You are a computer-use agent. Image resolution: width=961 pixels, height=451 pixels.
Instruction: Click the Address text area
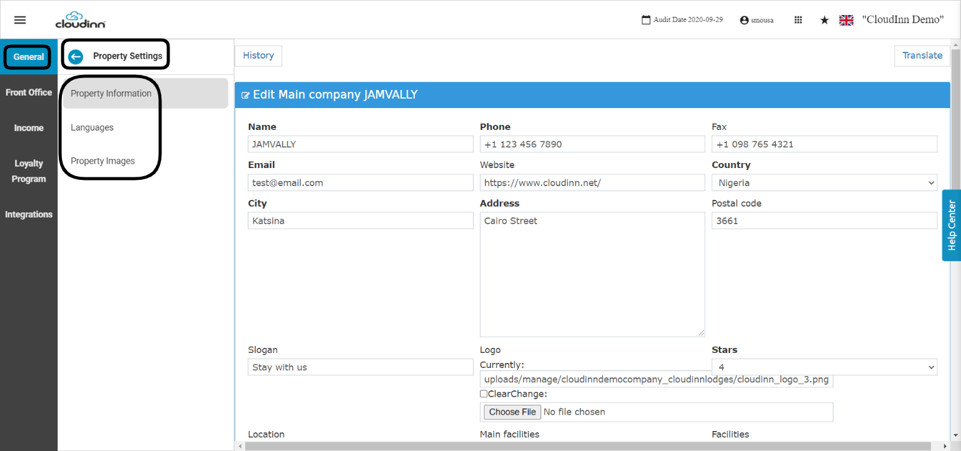592,275
